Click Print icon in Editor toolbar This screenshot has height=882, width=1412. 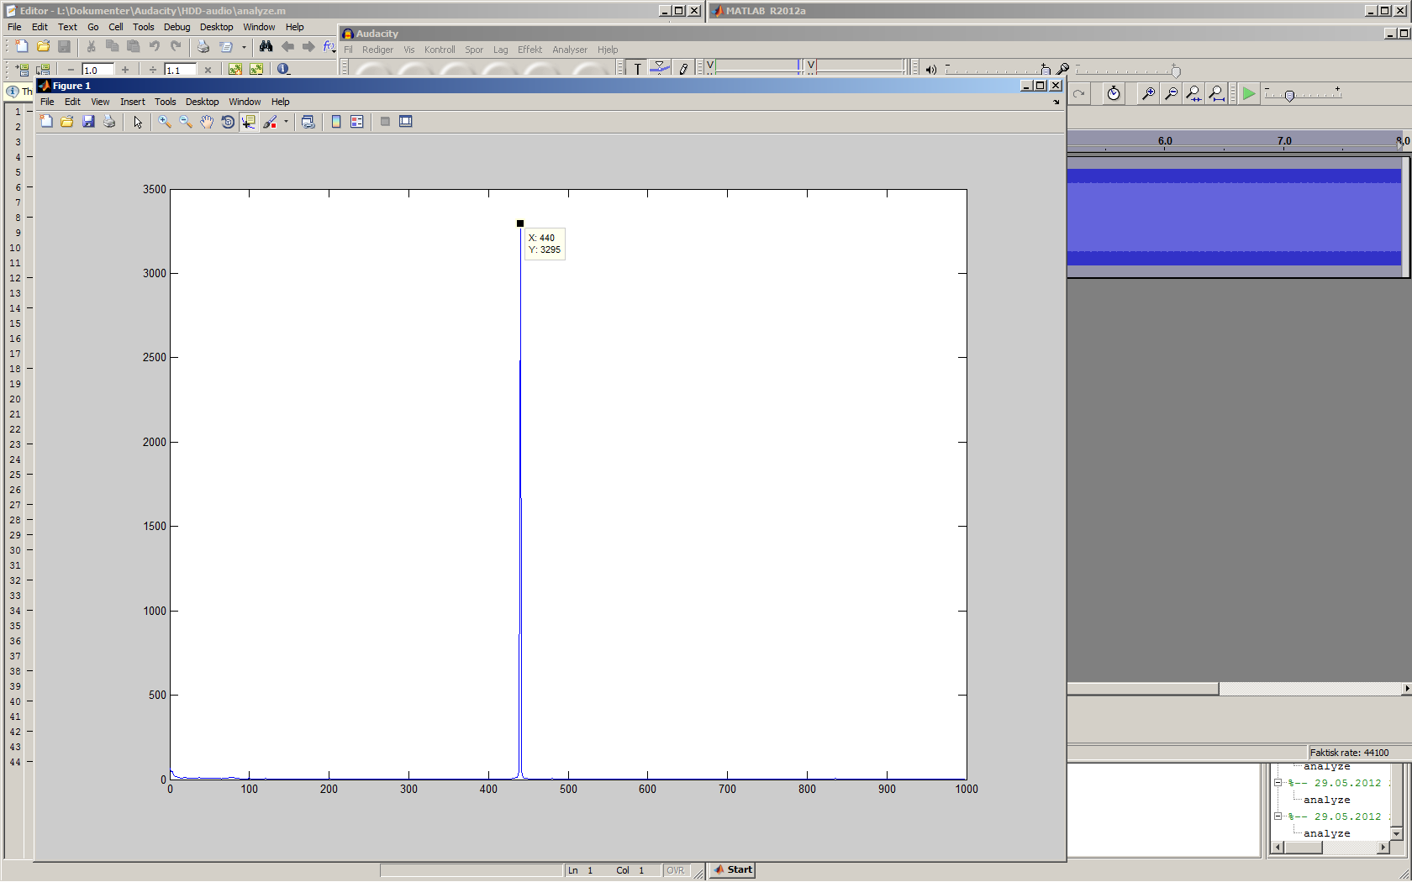tap(203, 47)
